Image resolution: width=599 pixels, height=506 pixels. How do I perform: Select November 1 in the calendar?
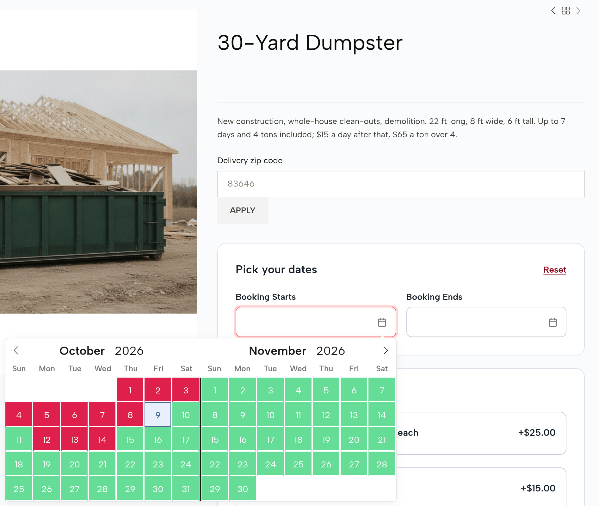point(215,390)
